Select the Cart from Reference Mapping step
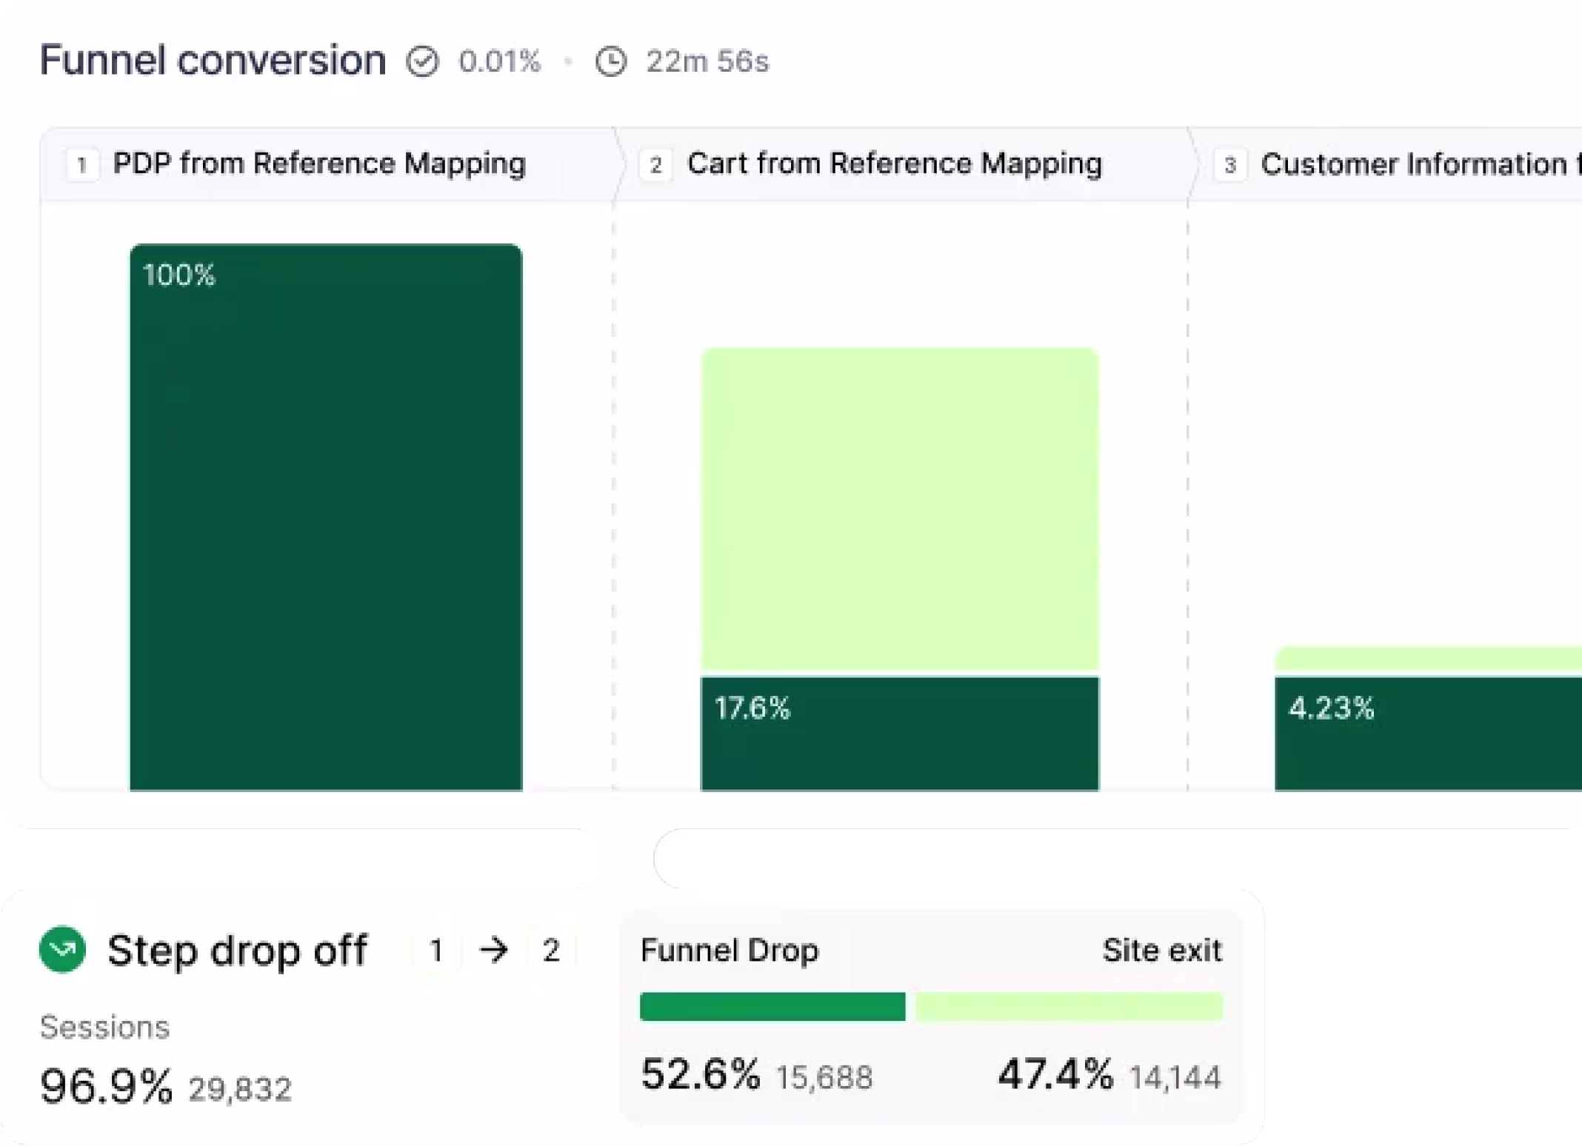1582x1146 pixels. click(894, 164)
